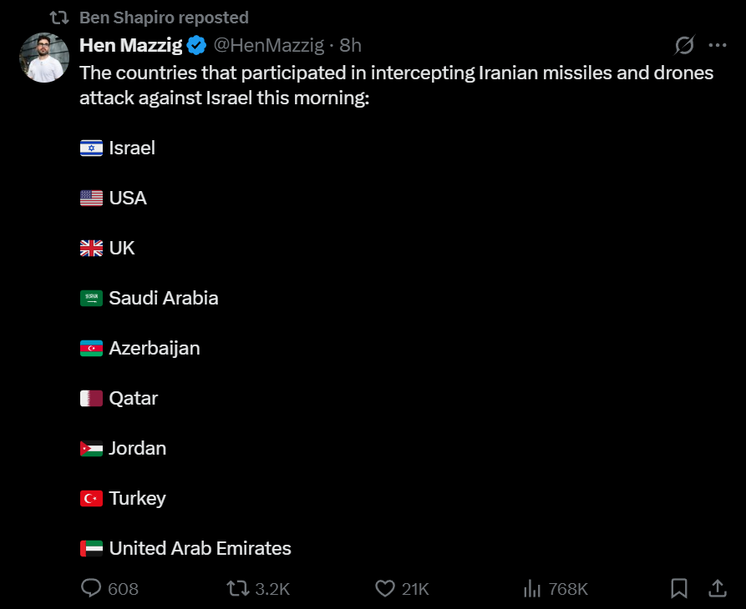Click the reply comment icon
This screenshot has width=746, height=609.
click(91, 588)
